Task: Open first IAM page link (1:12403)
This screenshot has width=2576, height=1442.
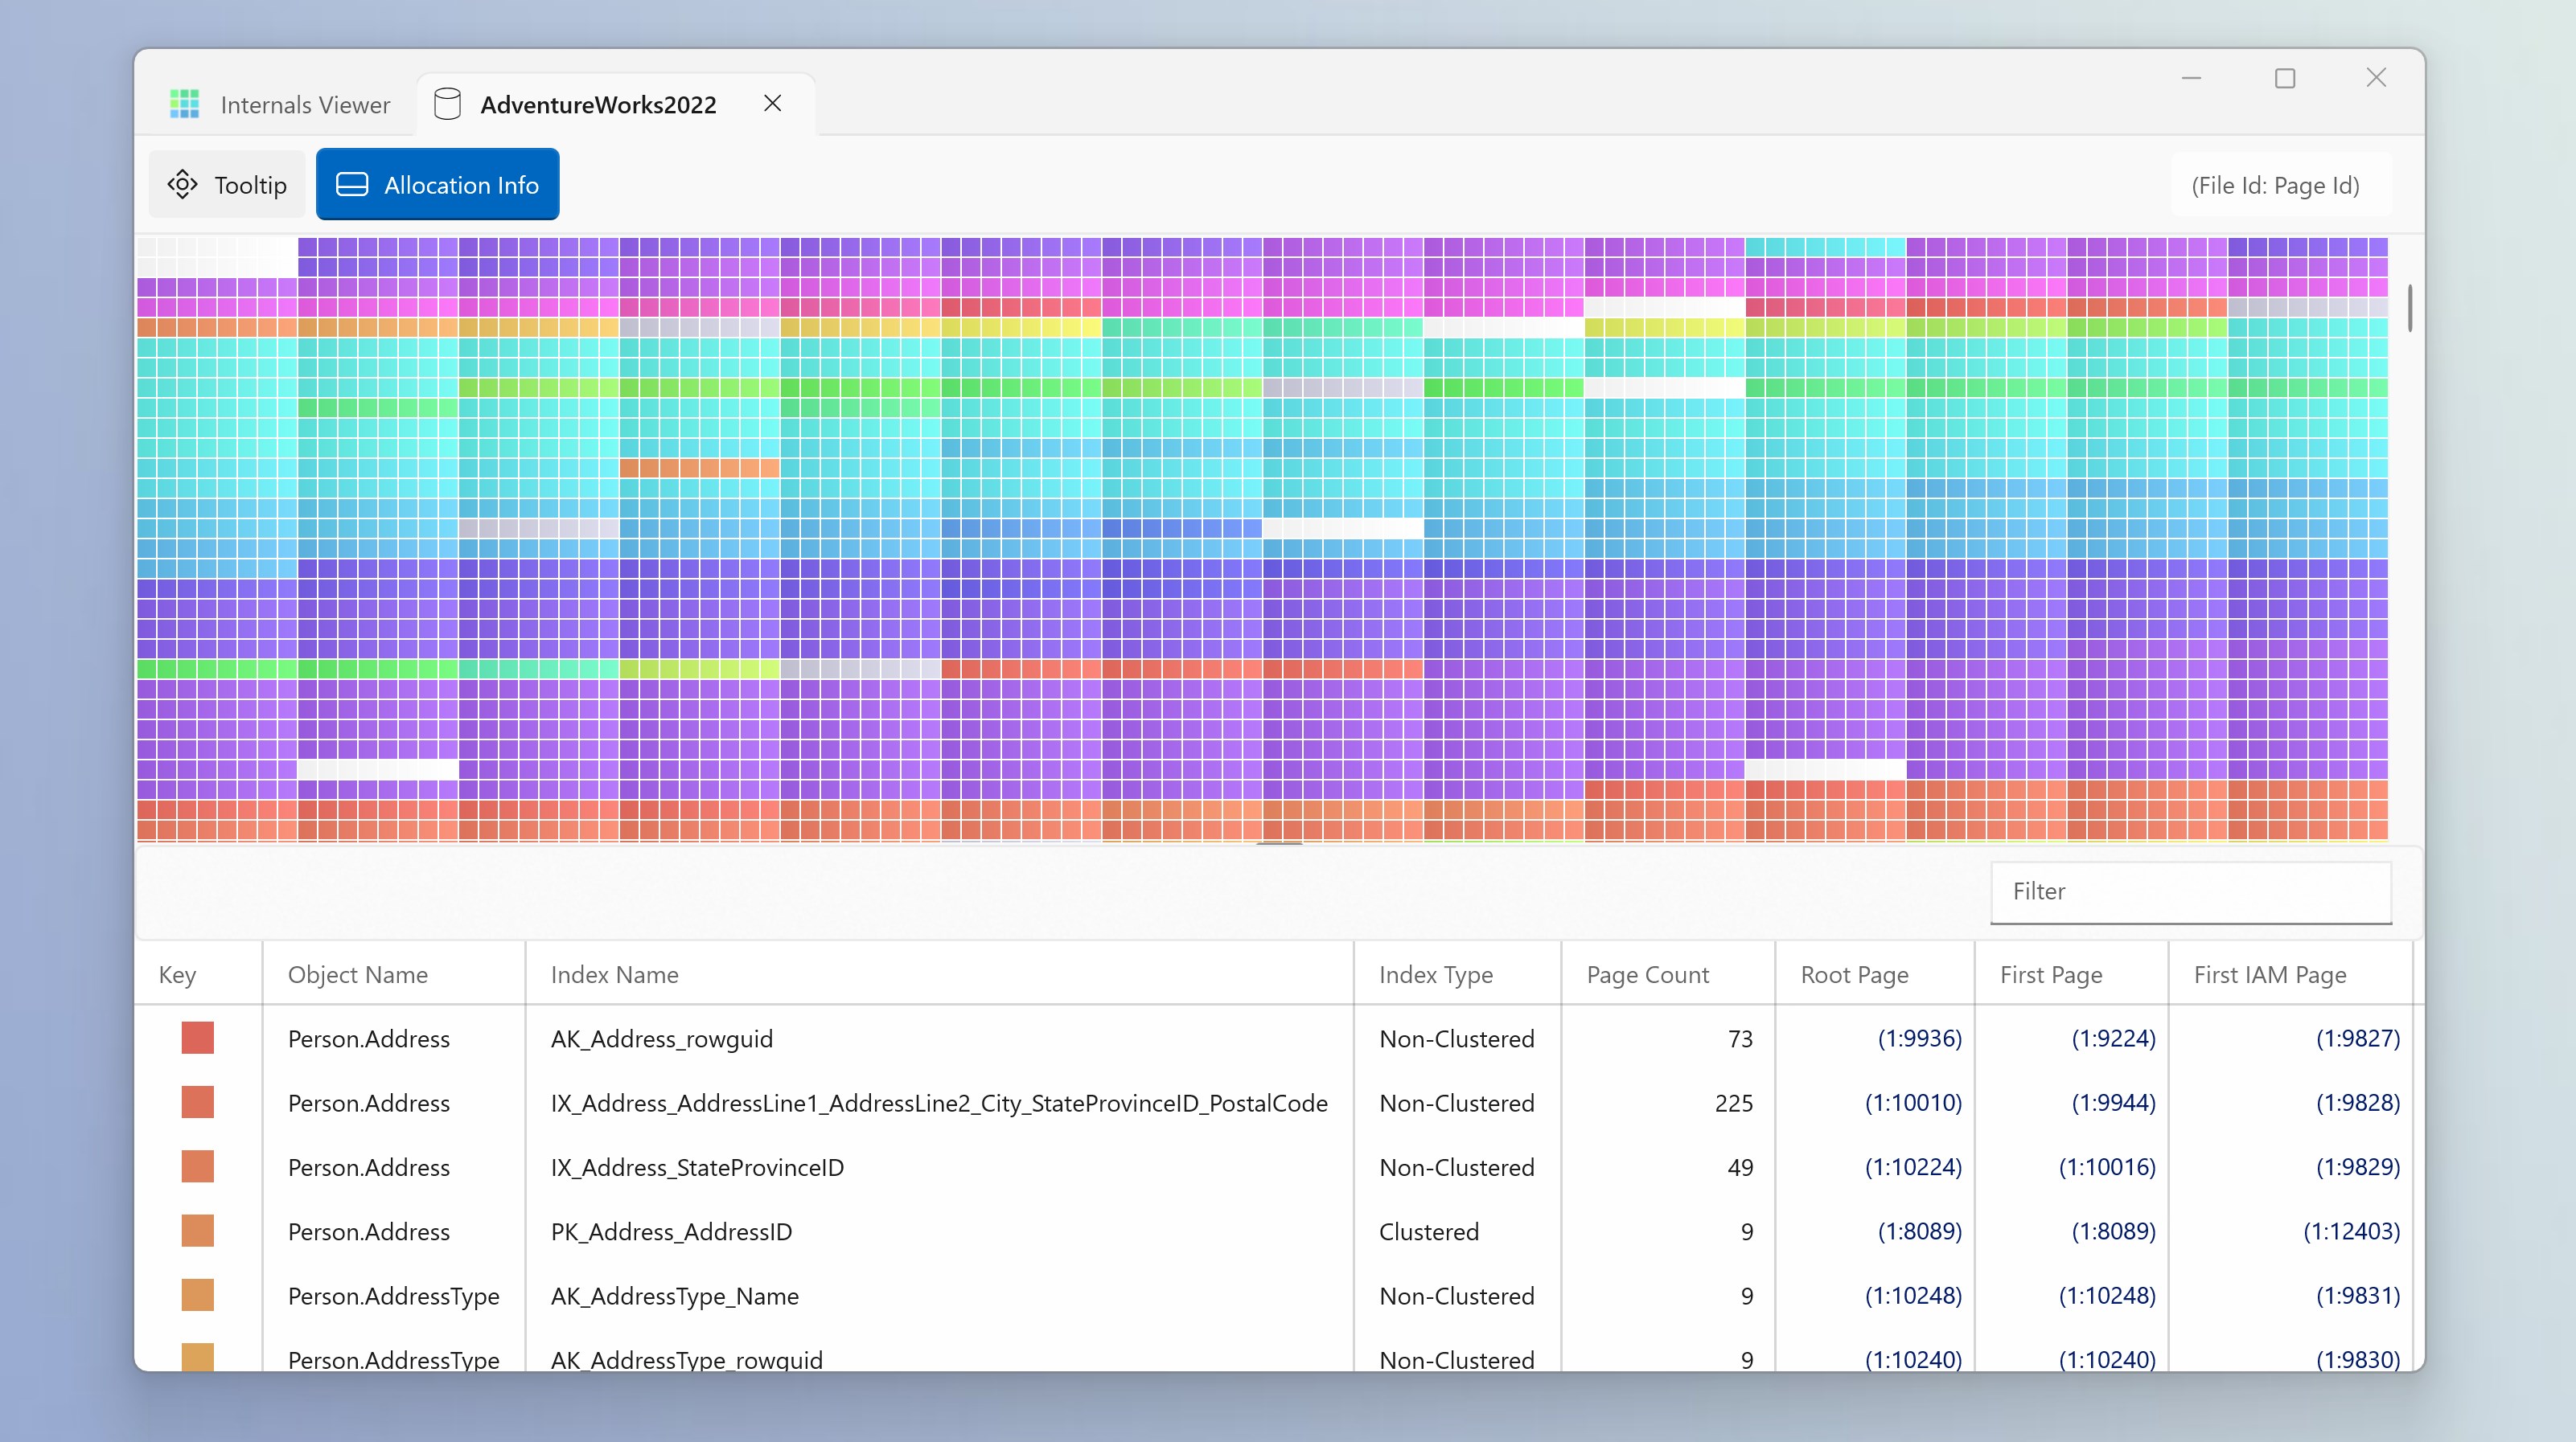Action: point(2351,1231)
